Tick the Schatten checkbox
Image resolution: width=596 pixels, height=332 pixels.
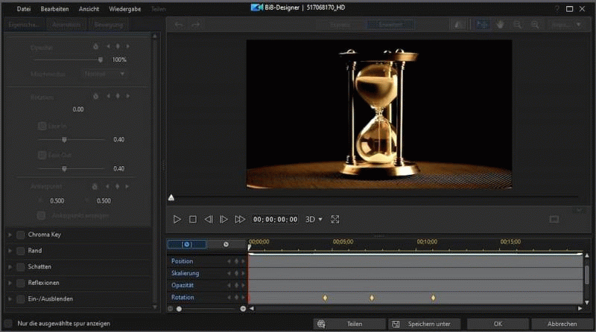tap(21, 266)
